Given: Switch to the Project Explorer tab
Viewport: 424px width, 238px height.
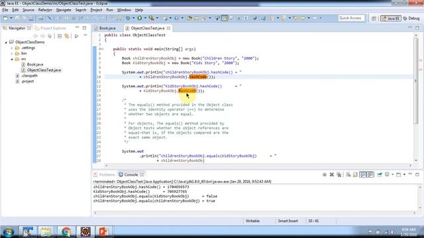Looking at the screenshot, I should 50,28.
